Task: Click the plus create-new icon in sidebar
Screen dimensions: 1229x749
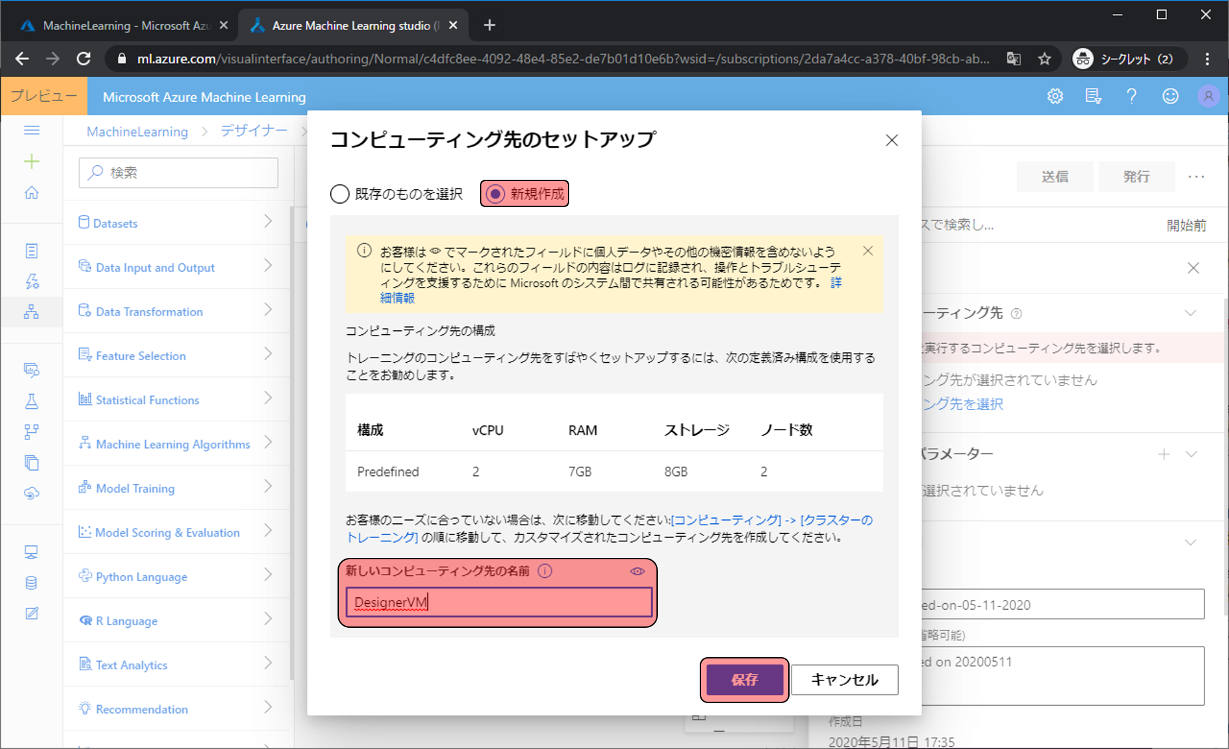Action: point(31,162)
